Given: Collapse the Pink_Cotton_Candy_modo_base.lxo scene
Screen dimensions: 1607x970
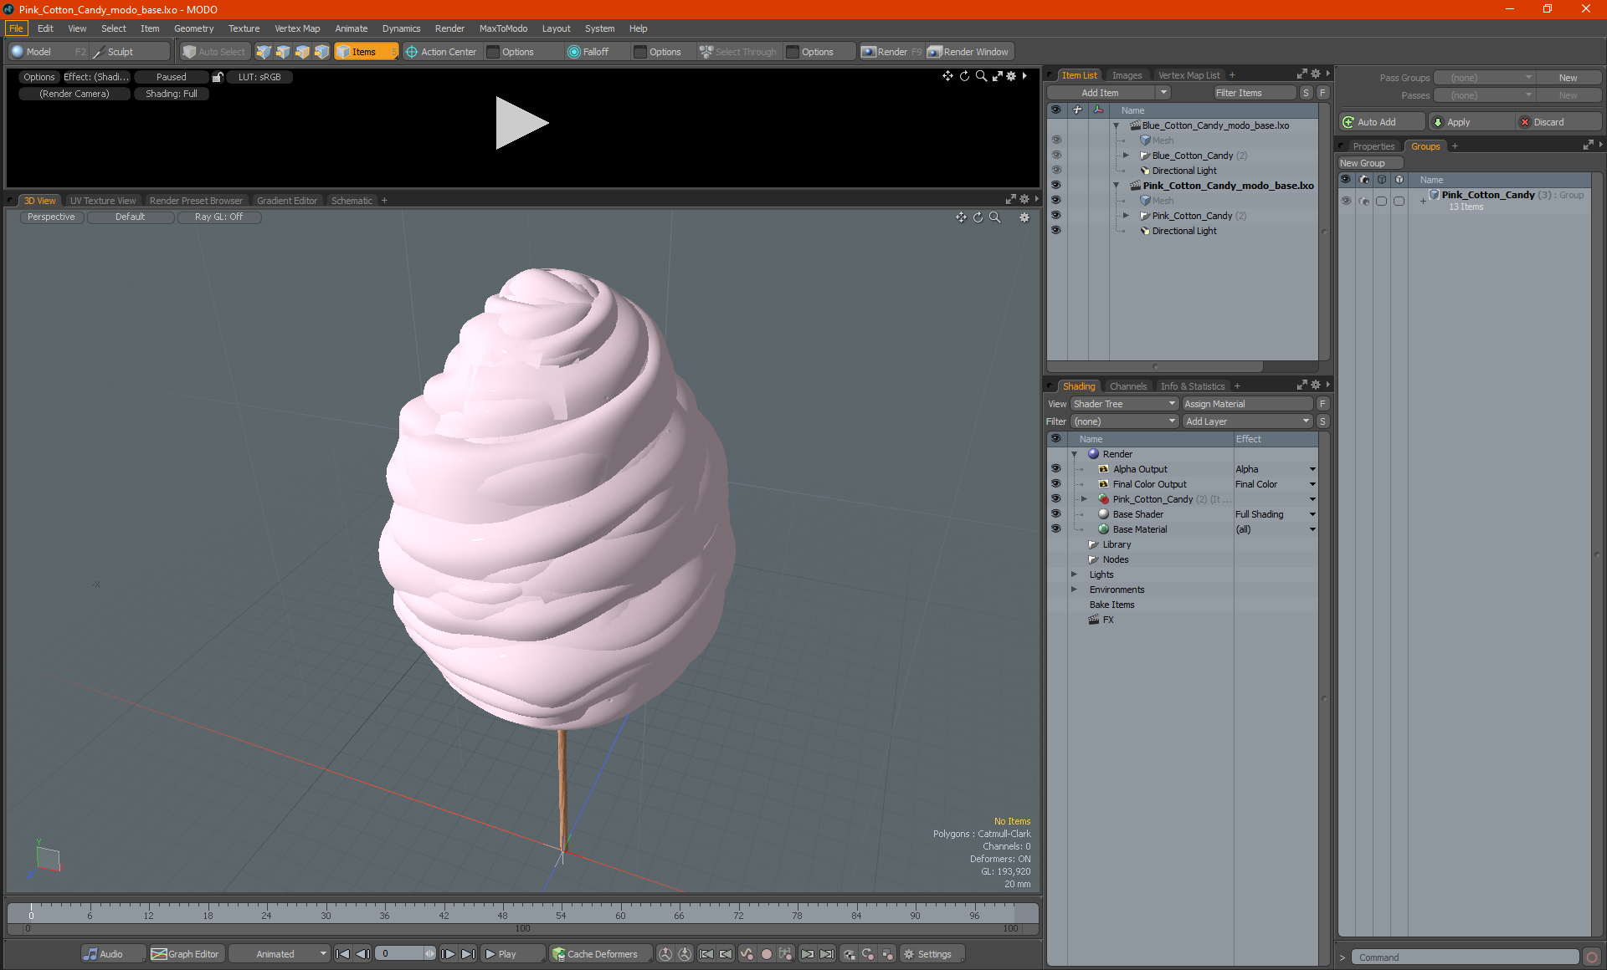Looking at the screenshot, I should click(x=1116, y=186).
